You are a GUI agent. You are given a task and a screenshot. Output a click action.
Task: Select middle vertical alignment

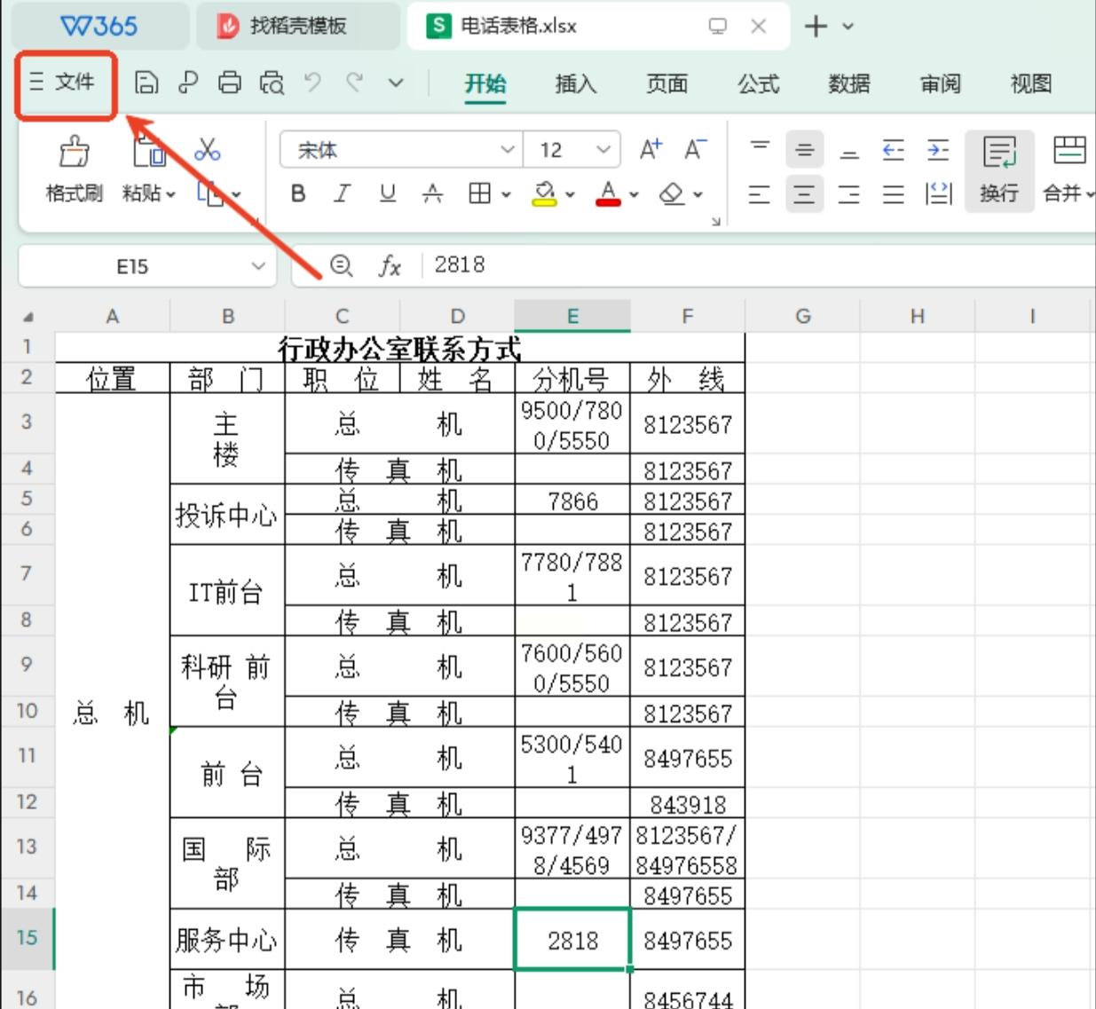click(805, 149)
